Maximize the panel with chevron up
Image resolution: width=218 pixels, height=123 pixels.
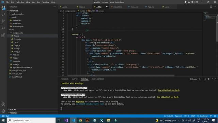[212, 79]
